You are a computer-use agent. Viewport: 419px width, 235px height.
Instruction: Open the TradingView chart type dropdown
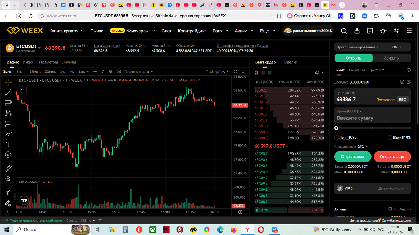click(x=218, y=72)
